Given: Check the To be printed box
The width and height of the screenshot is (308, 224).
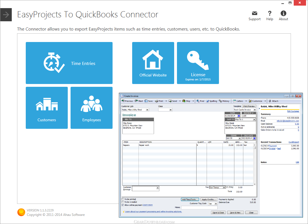Looking at the screenshot, I should pos(123,199).
